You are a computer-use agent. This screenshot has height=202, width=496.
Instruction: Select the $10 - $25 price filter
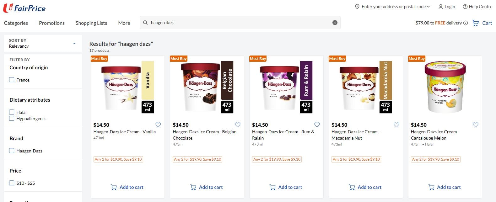click(x=12, y=183)
